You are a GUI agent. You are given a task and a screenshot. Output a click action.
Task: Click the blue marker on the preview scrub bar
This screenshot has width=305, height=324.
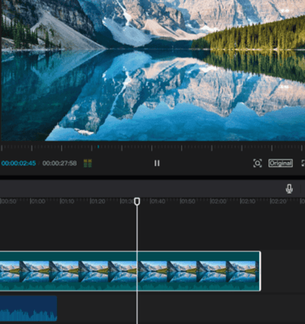coord(98,147)
